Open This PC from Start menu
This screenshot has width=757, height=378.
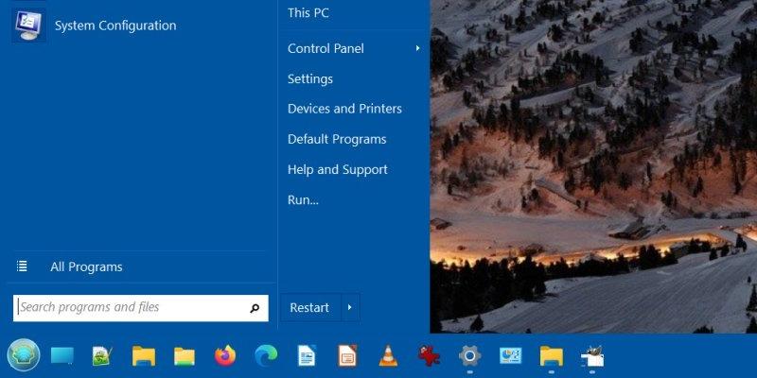coord(308,13)
